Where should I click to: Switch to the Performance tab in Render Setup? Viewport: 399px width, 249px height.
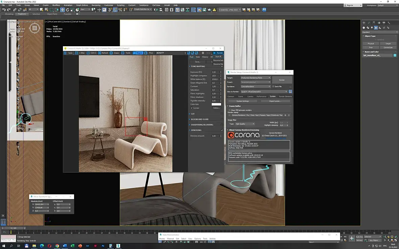click(261, 96)
